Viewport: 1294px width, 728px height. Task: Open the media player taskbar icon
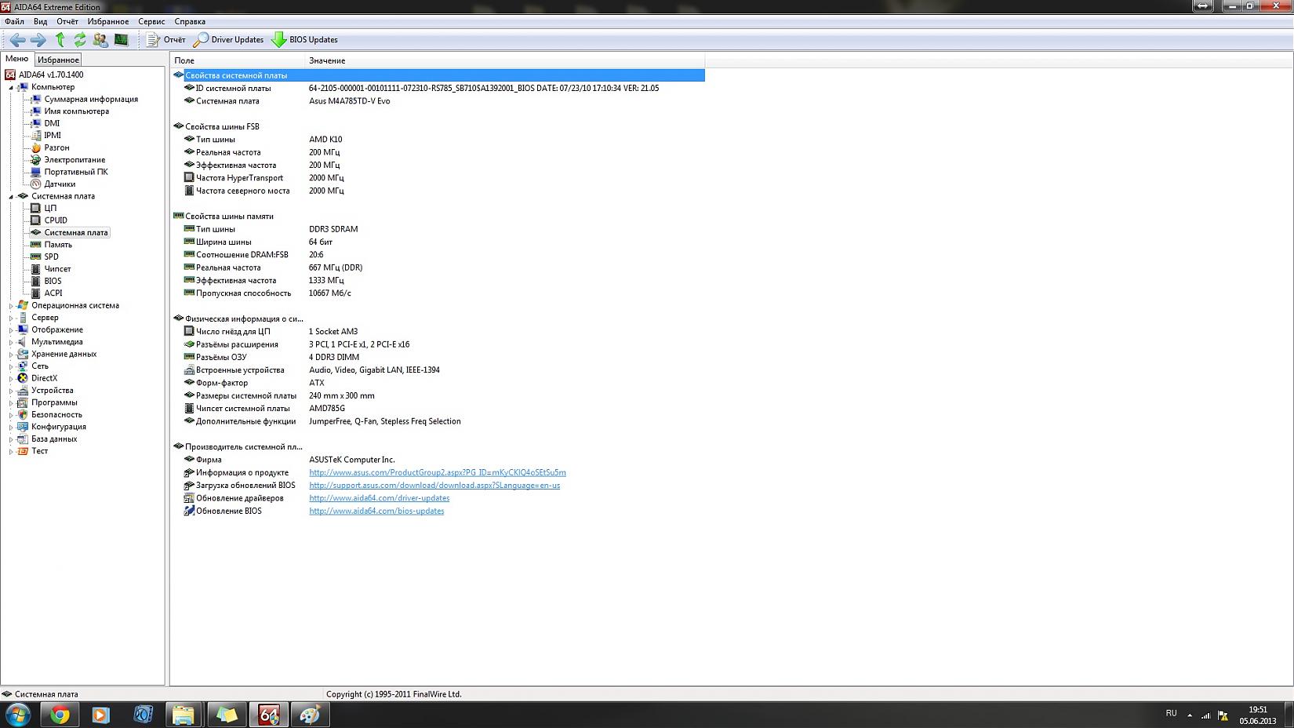pos(100,715)
